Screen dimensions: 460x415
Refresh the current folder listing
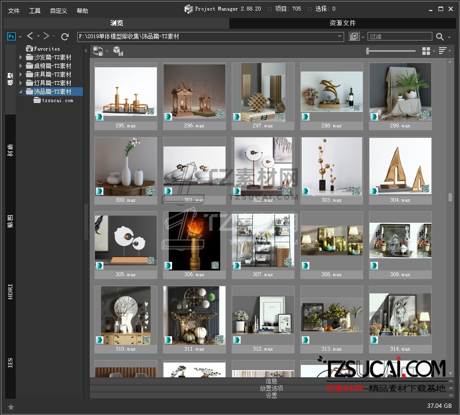pos(65,36)
